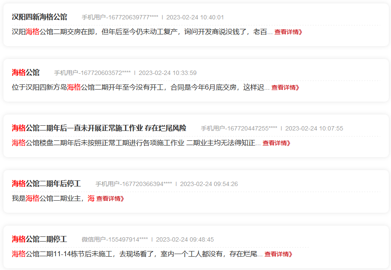The height and width of the screenshot is (270, 391).
Task: Click 查看详情 for 汉阳海格公馆二期交房在即 post
Action: pos(288,32)
